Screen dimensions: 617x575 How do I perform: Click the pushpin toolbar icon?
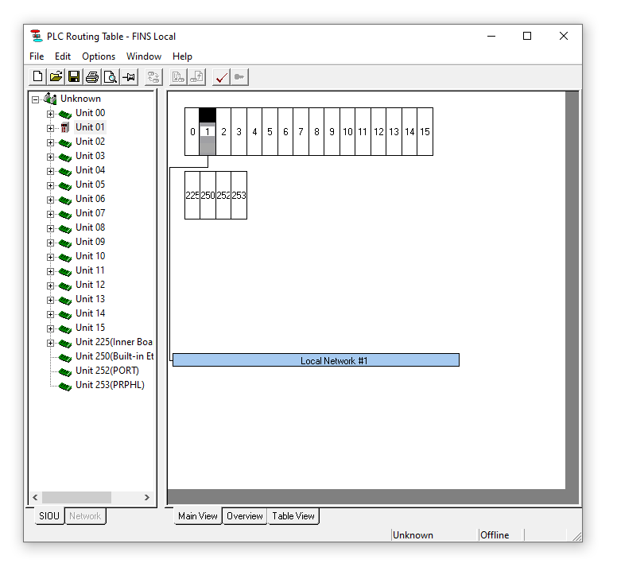pos(129,76)
